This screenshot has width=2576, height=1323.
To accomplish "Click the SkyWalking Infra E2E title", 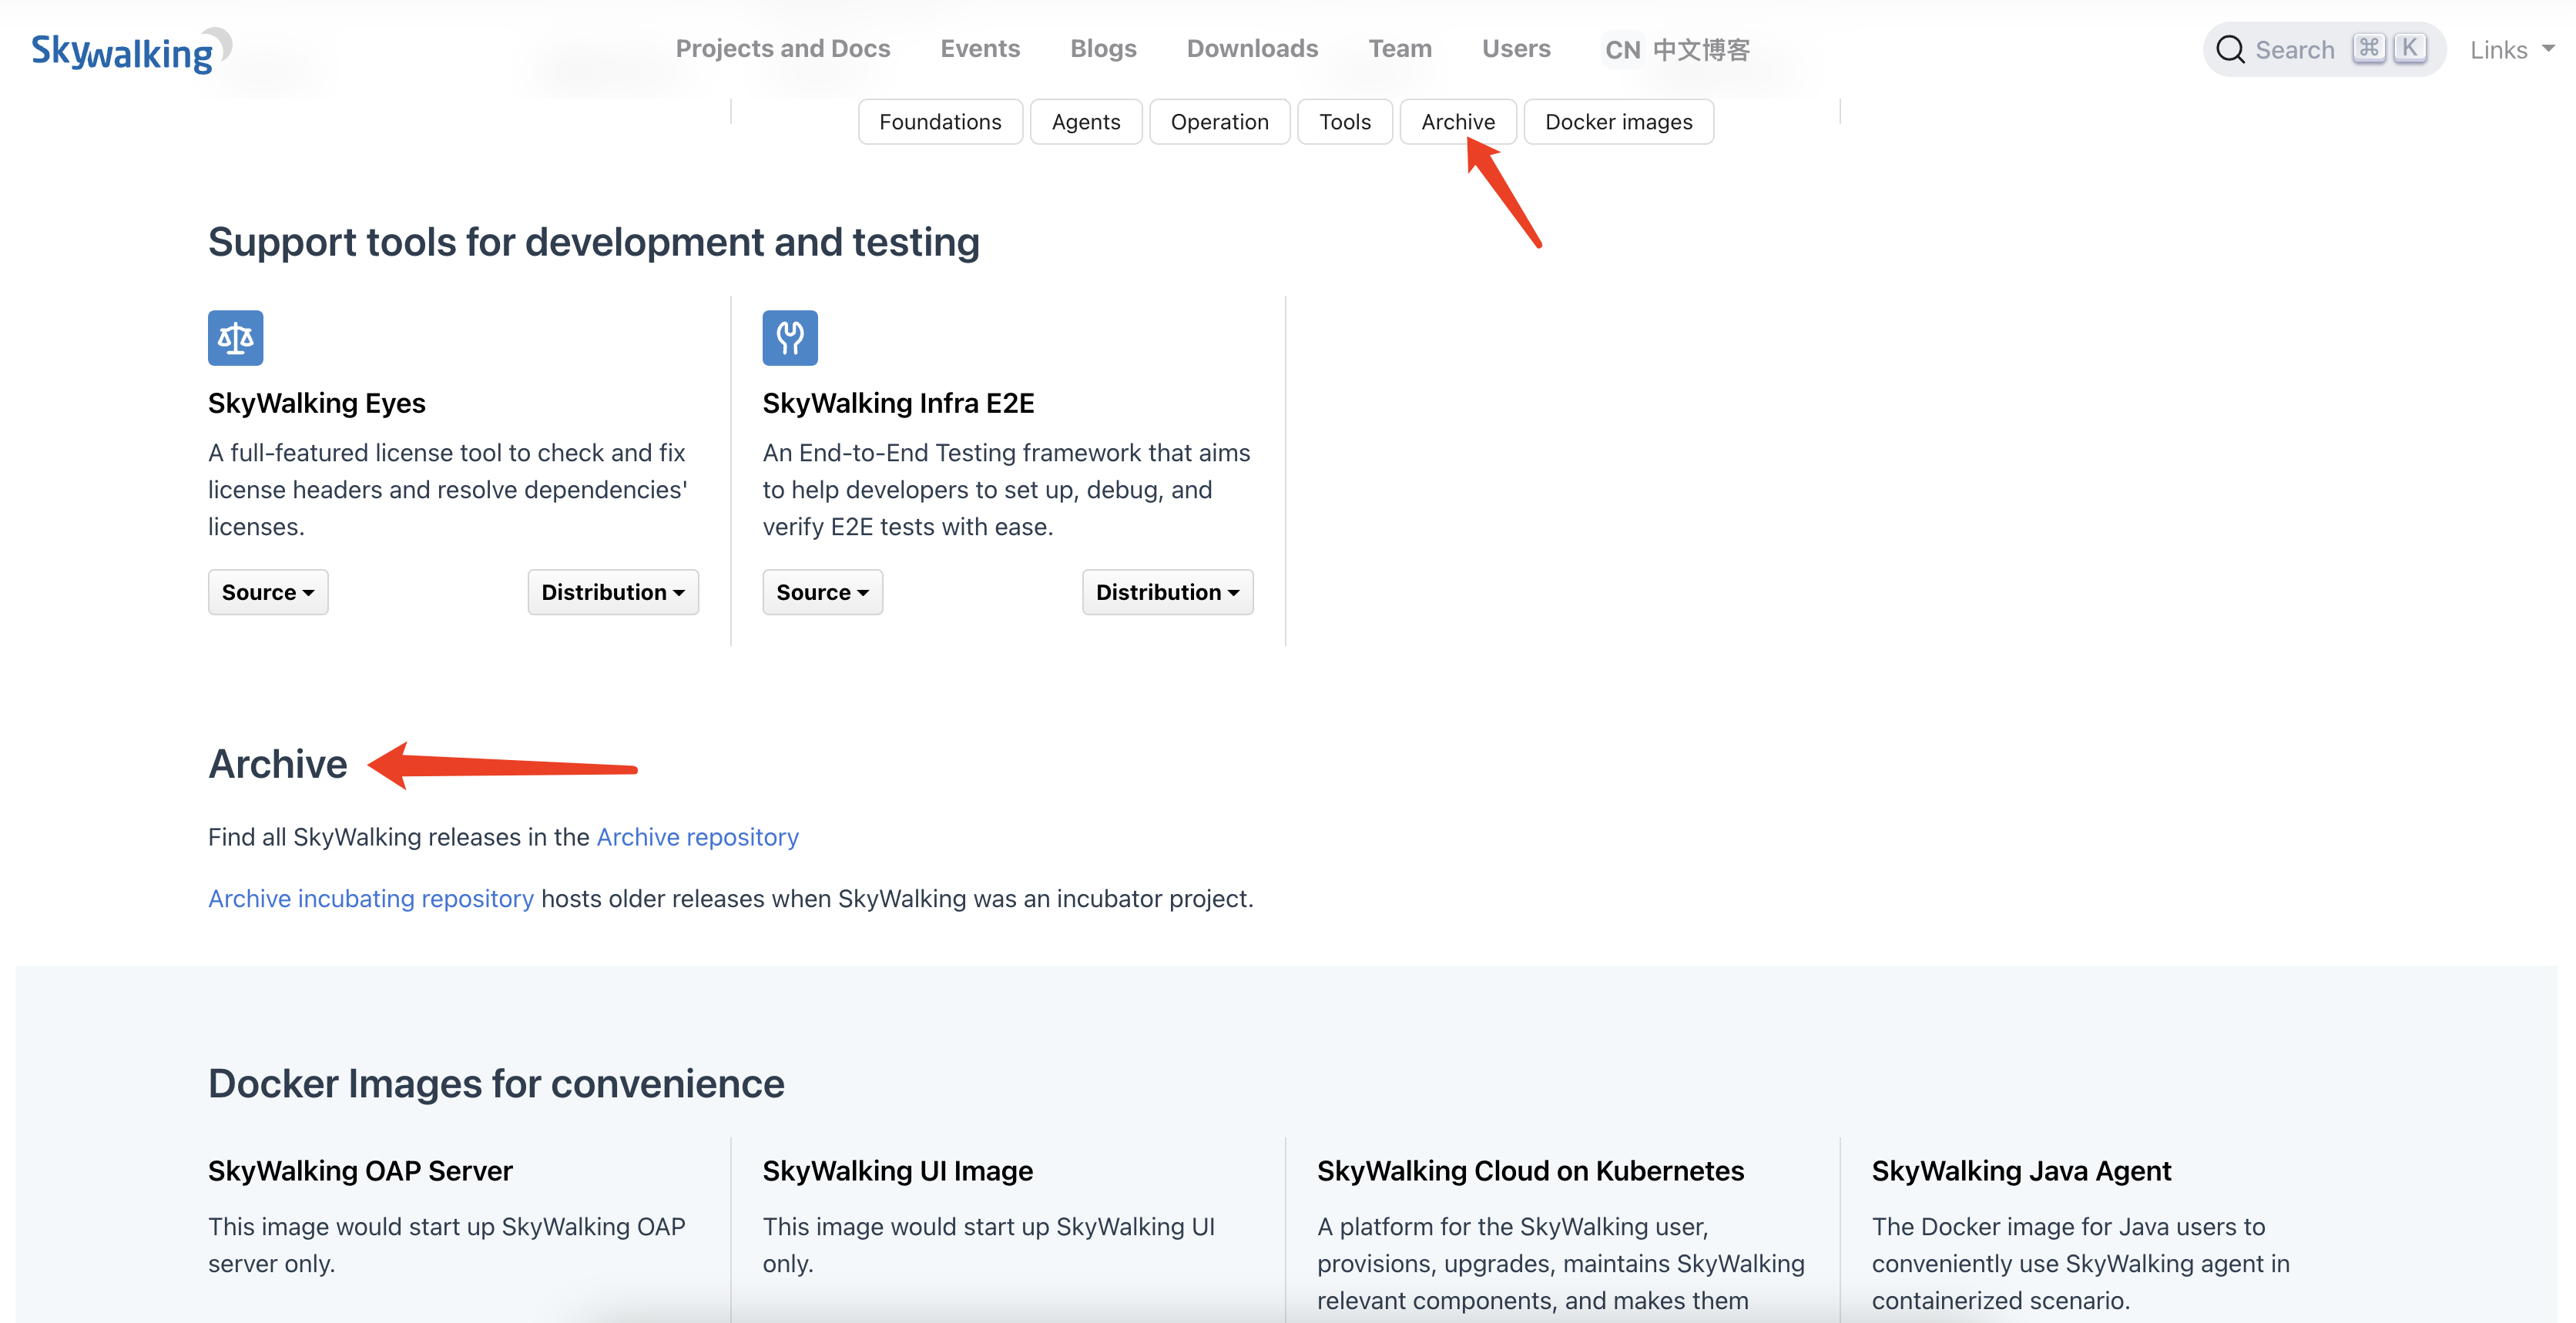I will coord(898,403).
